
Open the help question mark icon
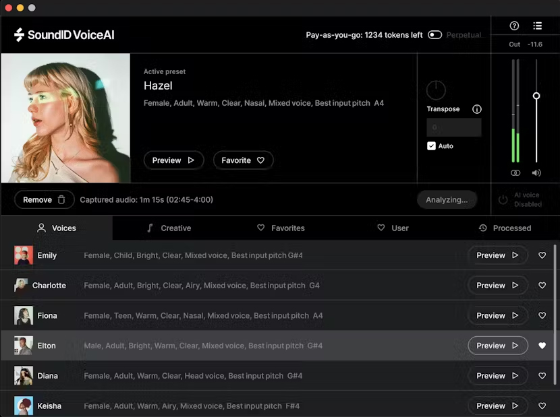pyautogui.click(x=514, y=26)
